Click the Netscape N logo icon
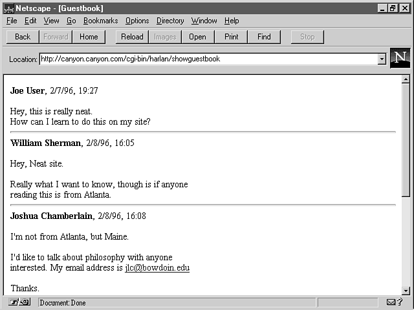This screenshot has width=414, height=310. pyautogui.click(x=400, y=57)
